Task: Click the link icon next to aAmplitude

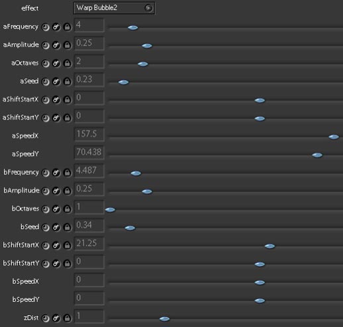Action: (56, 45)
